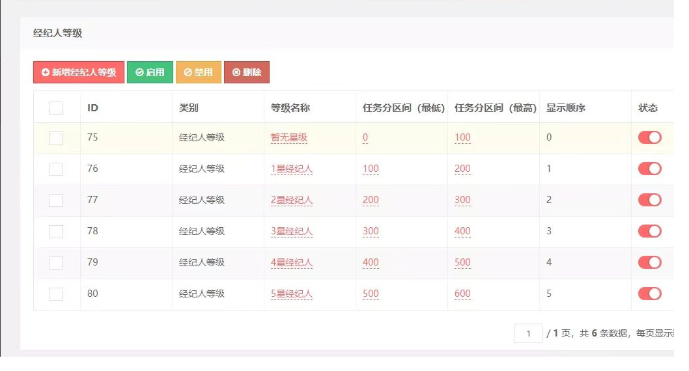The image size is (689, 371).
Task: Click the 任务分区间（最低）column header
Action: point(403,108)
